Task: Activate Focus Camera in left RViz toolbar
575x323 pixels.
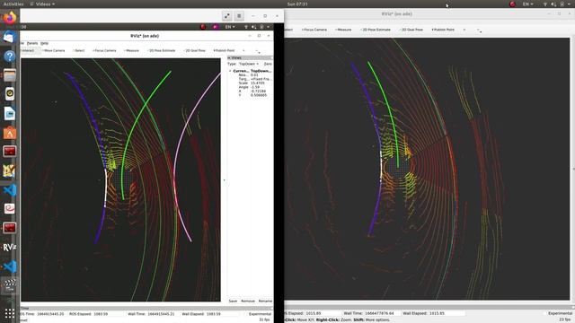Action: point(104,50)
